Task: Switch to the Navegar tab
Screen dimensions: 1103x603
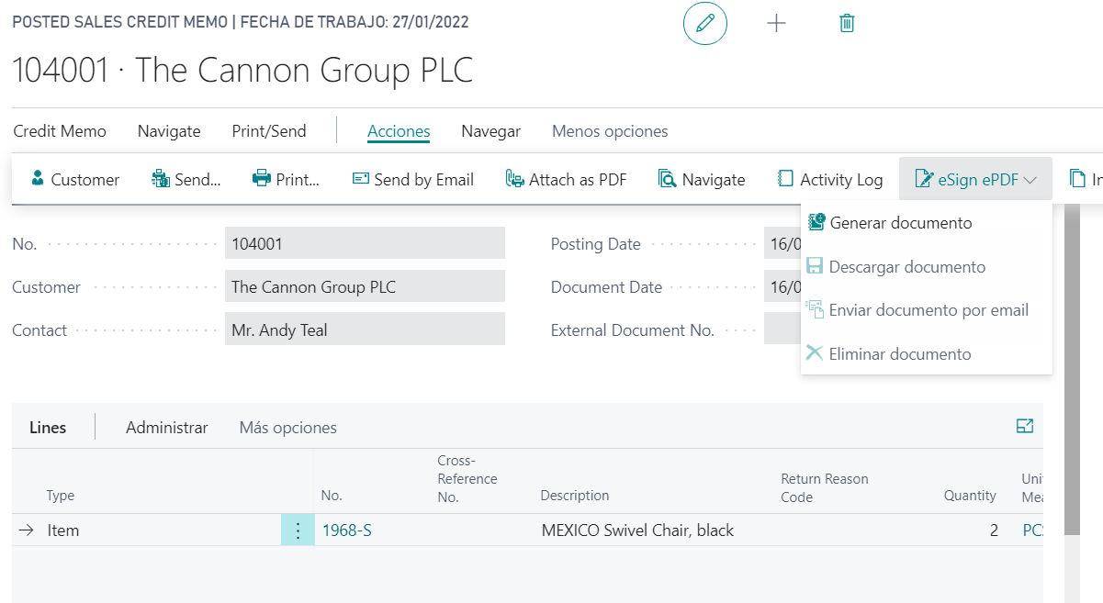Action: click(x=490, y=131)
